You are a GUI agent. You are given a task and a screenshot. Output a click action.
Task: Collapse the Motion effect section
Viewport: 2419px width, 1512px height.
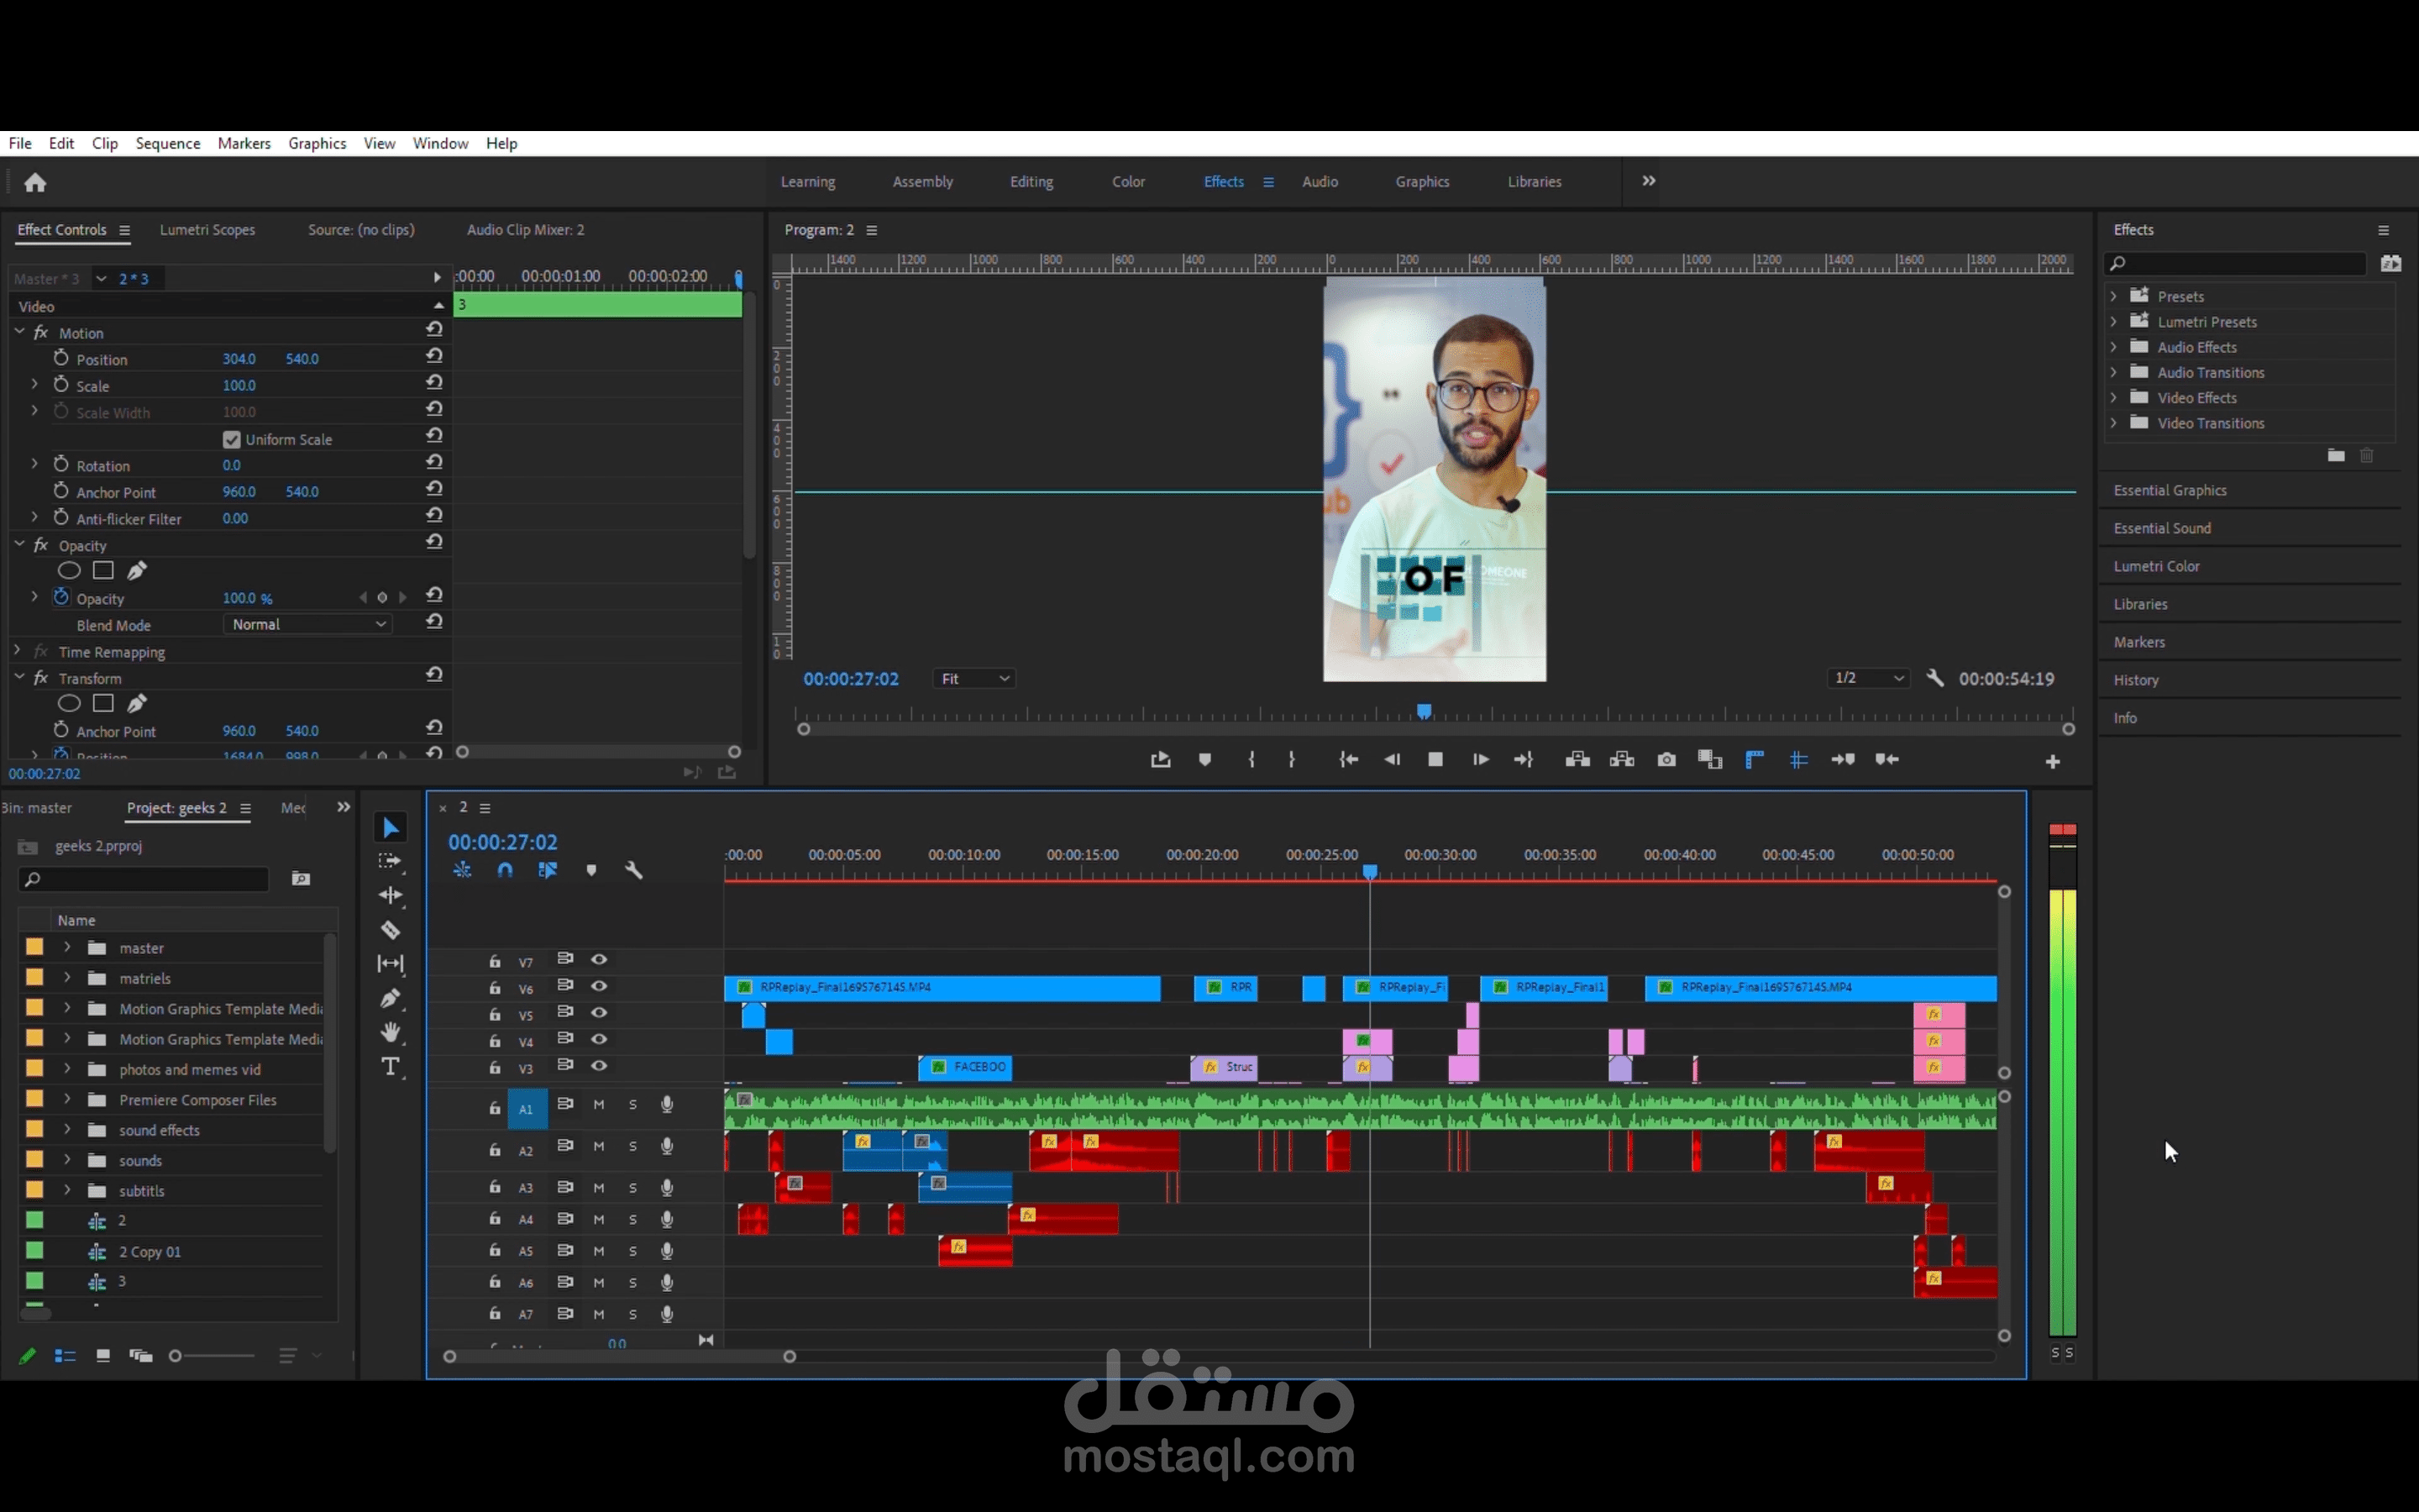point(19,331)
